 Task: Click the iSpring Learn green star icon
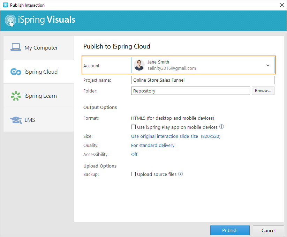tap(16, 96)
